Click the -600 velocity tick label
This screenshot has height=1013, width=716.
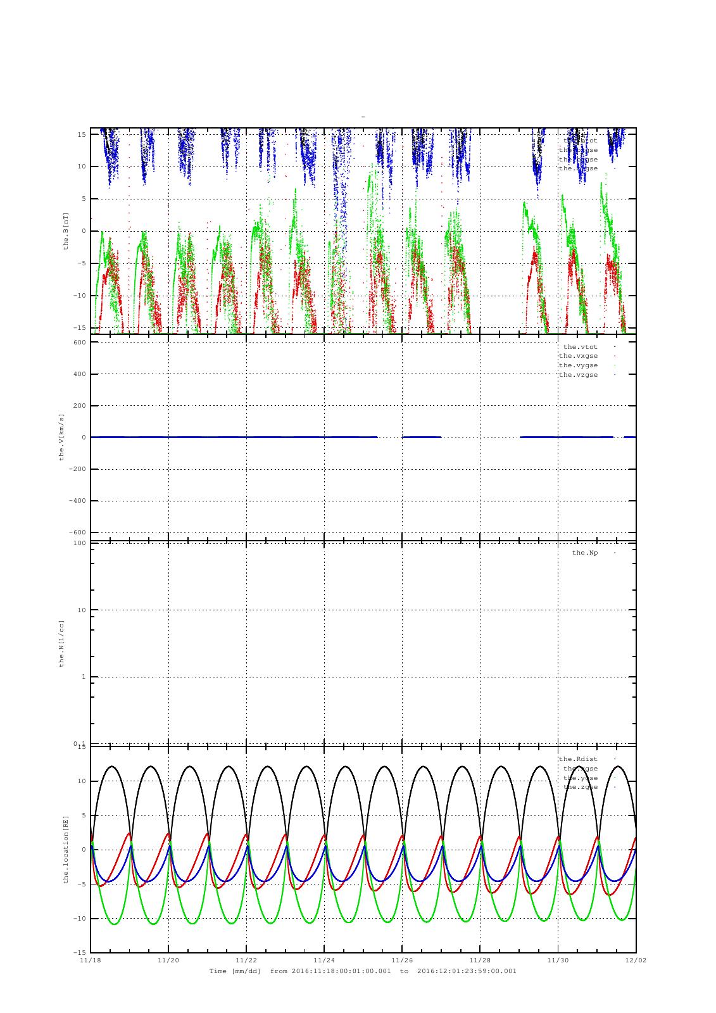click(77, 532)
